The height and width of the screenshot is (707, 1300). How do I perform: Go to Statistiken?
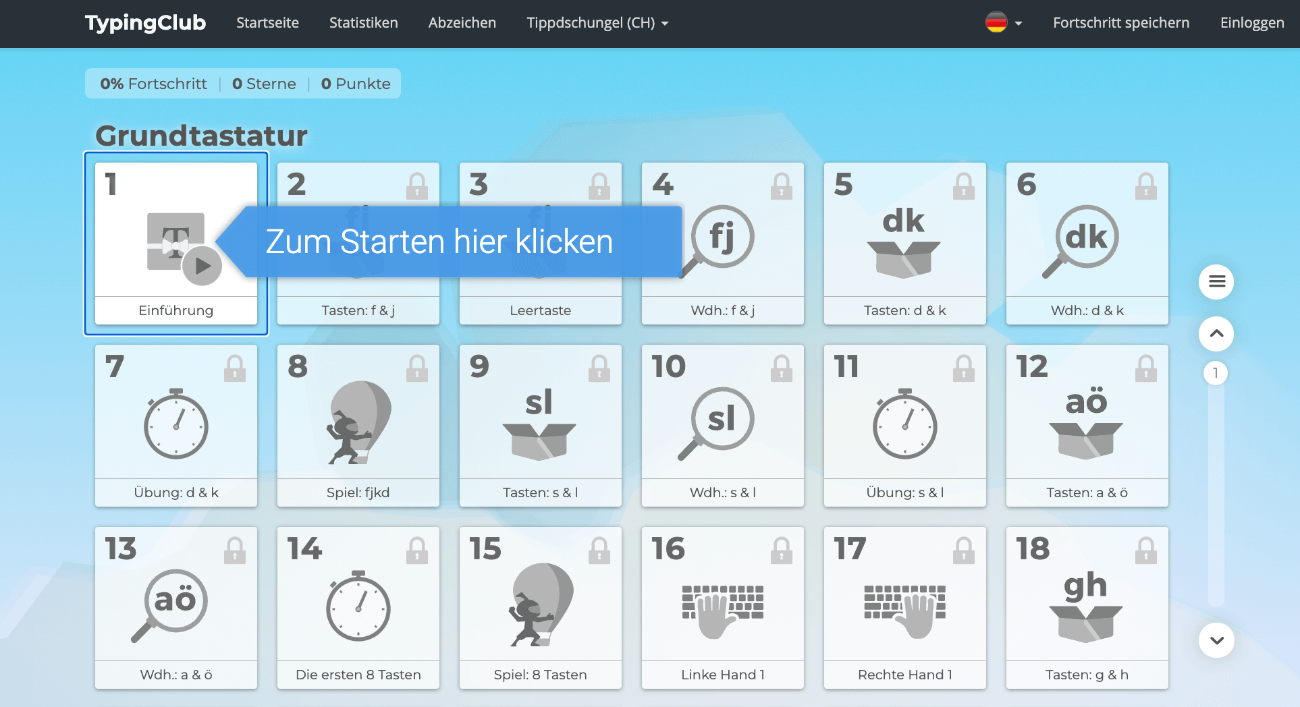tap(363, 22)
